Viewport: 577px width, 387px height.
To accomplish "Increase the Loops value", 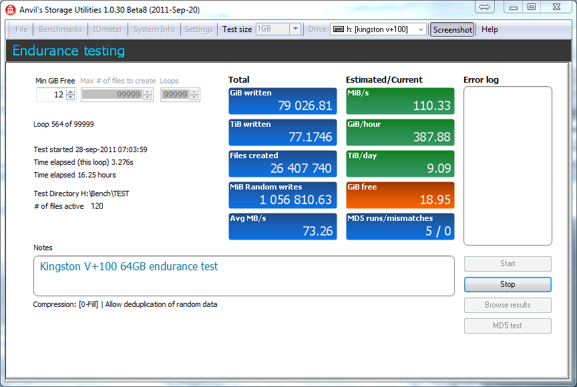I will tap(194, 92).
